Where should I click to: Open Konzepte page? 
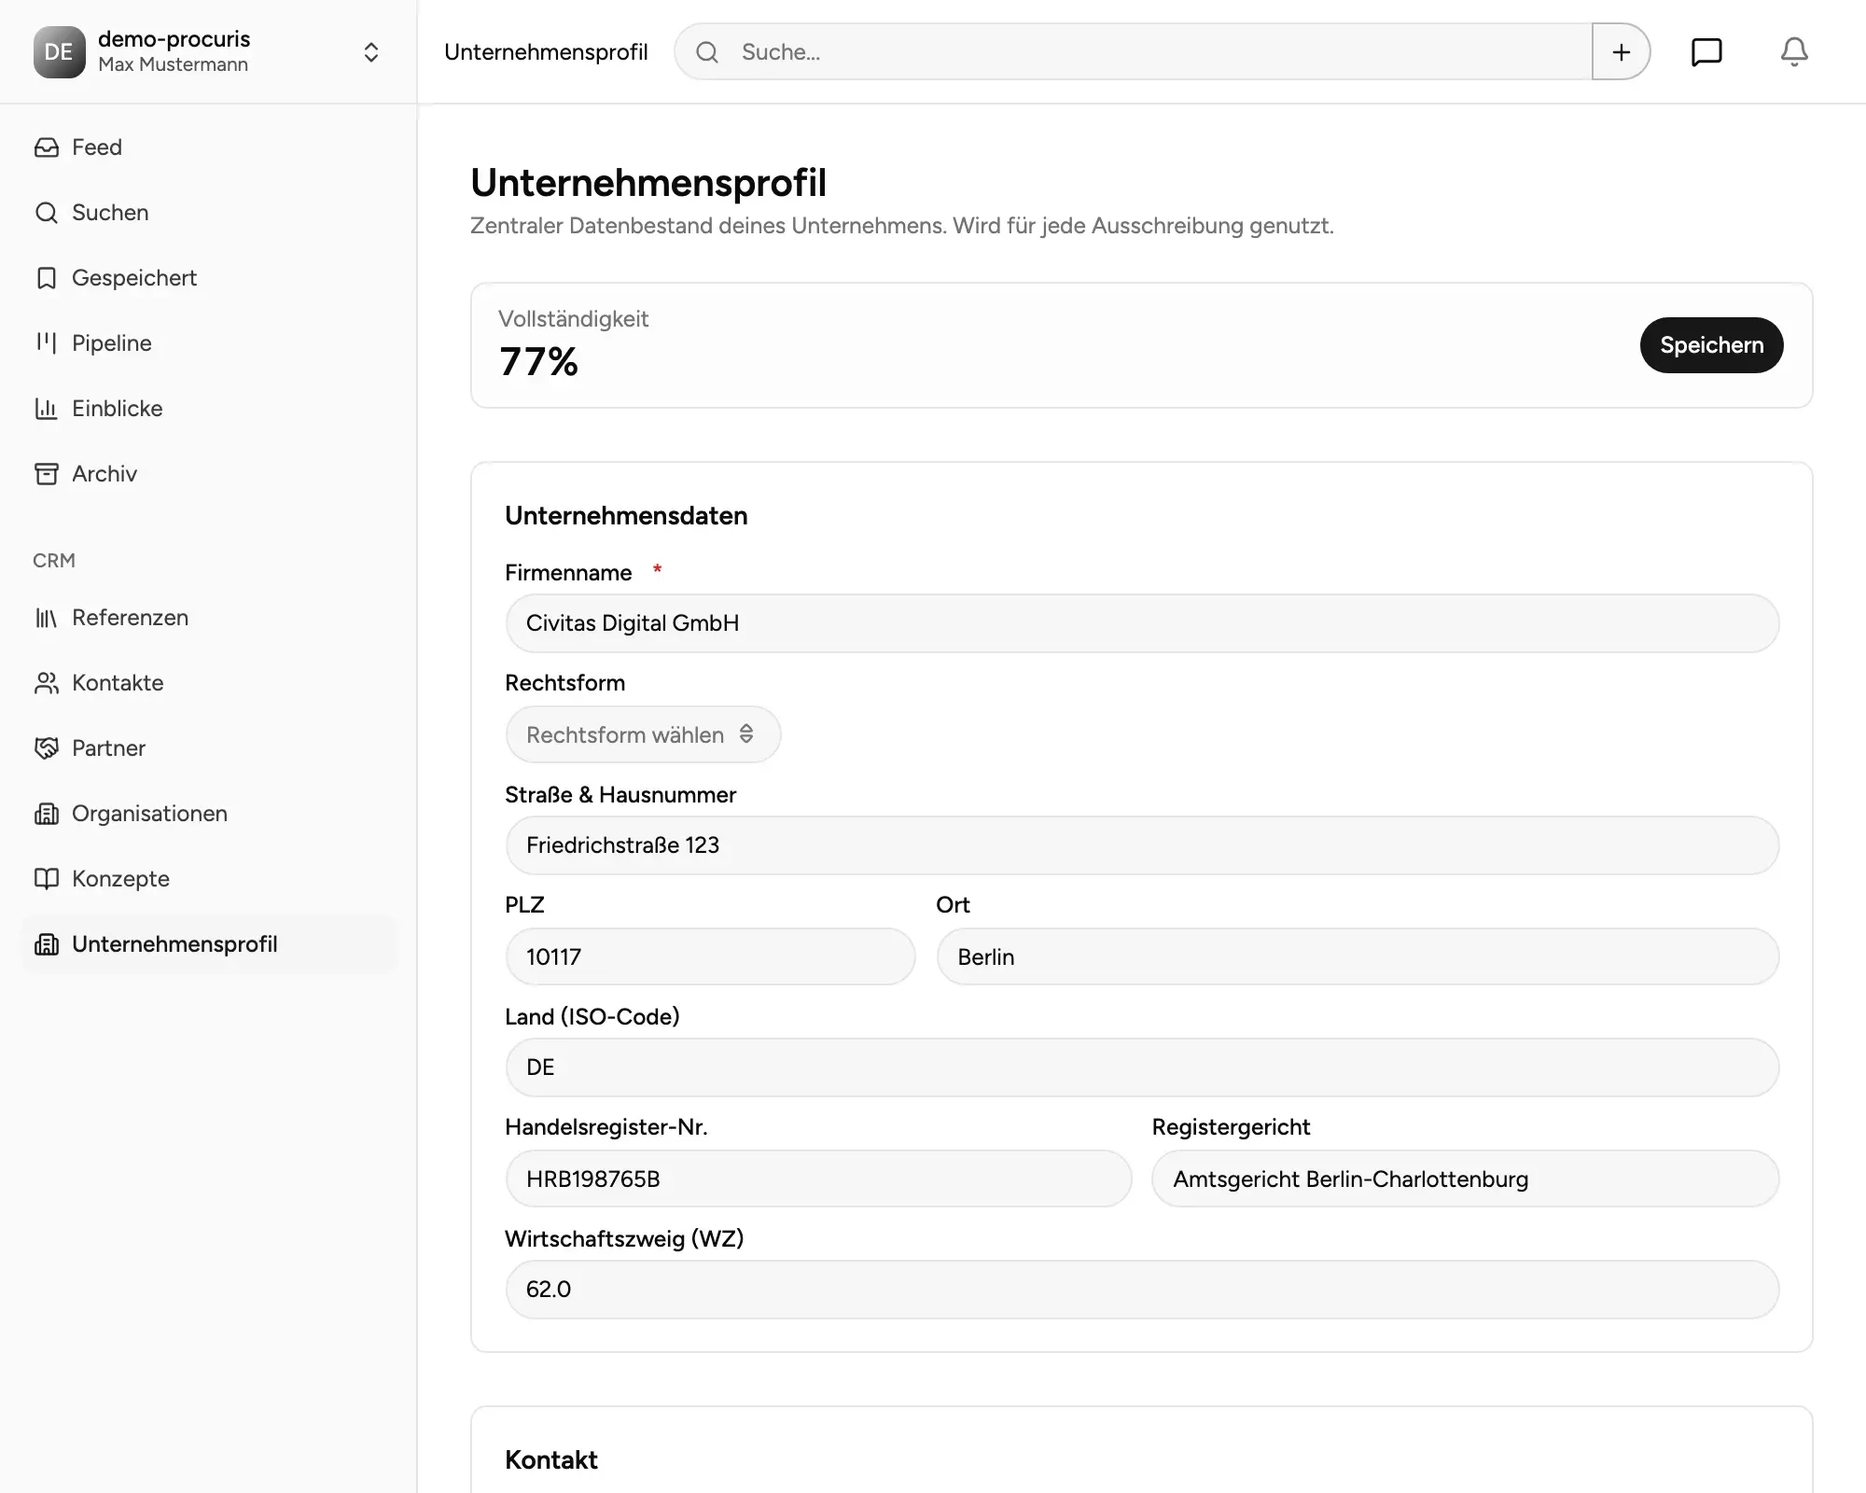(209, 879)
